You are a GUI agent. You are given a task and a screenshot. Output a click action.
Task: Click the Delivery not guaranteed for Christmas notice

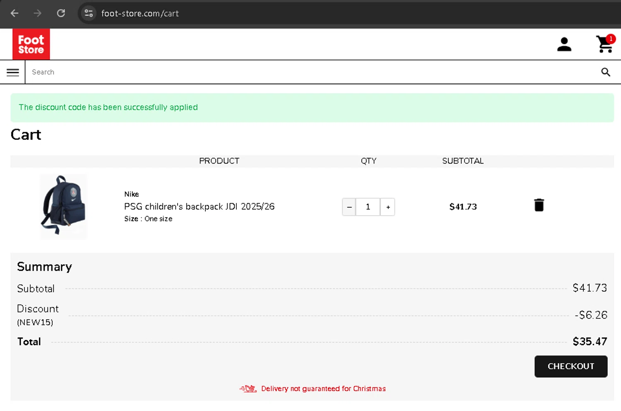323,389
